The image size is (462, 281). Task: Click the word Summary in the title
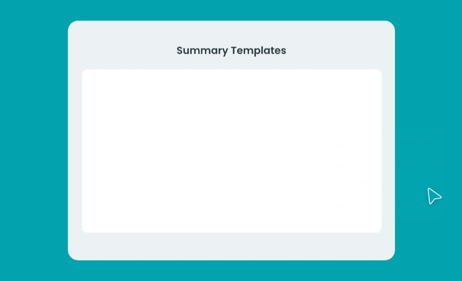point(202,50)
